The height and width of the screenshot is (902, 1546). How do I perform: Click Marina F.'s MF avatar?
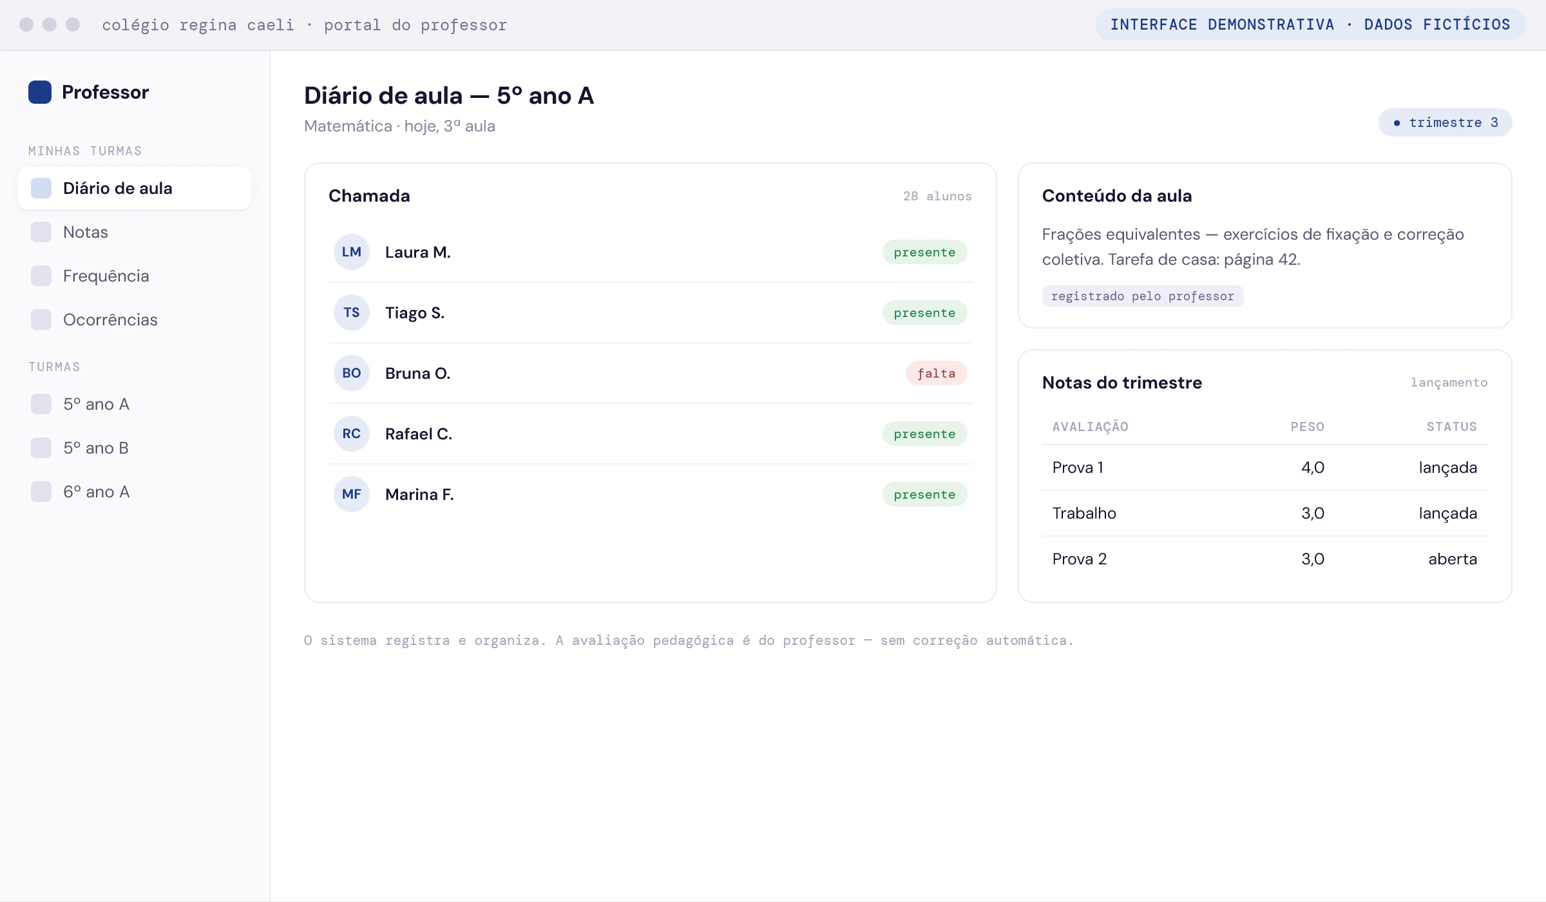pyautogui.click(x=352, y=494)
